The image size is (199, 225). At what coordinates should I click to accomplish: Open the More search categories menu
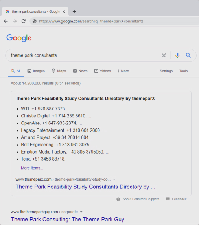click(x=123, y=71)
